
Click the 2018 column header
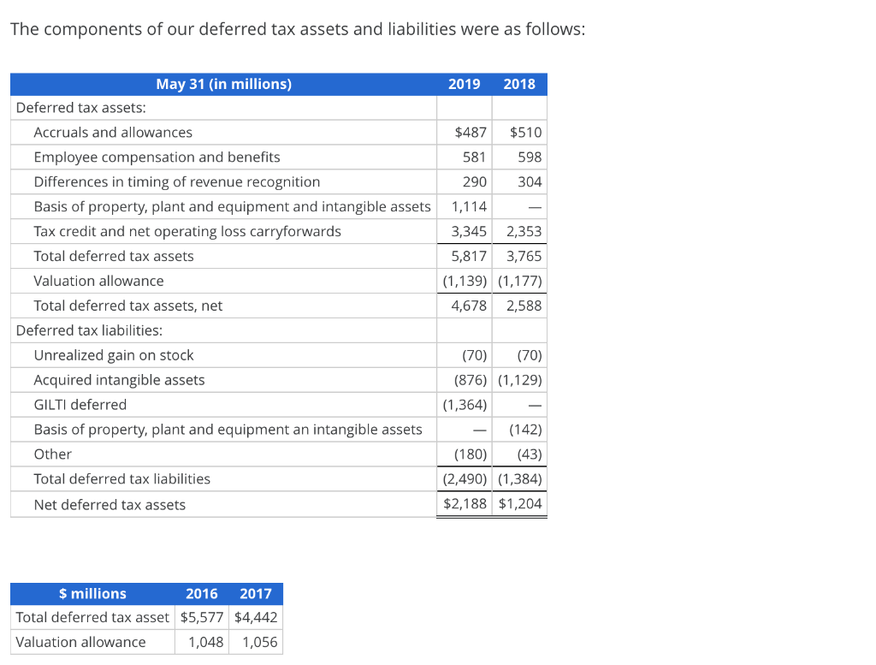point(518,84)
